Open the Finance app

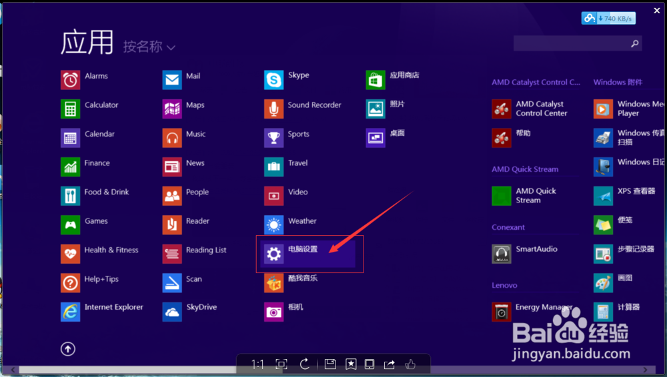pos(85,167)
